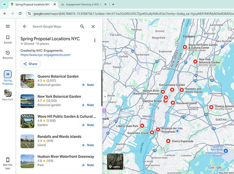Click Queens Botanical Garden map pin
Viewport: 234px width, 174px height.
(211, 107)
